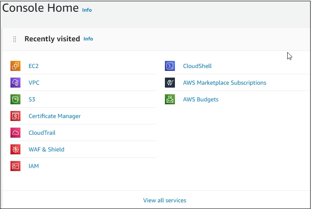Click the pink CloudTrail icon
311x209 pixels.
[15, 133]
